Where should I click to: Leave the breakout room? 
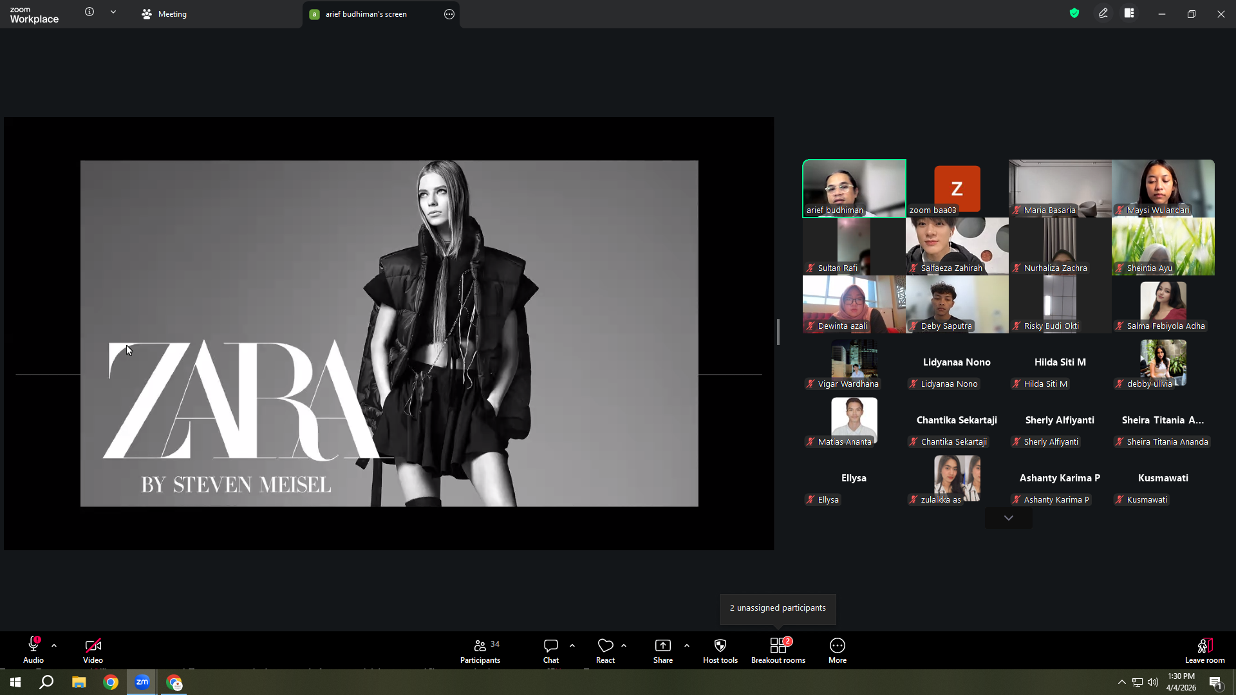tap(1205, 651)
